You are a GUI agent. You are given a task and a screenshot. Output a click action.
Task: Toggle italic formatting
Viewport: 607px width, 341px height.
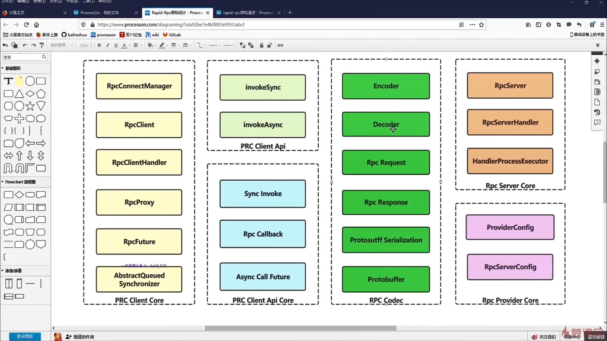108,45
